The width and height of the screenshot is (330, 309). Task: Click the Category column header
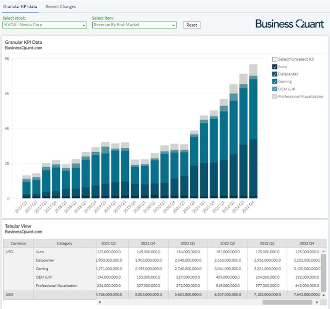click(x=64, y=243)
